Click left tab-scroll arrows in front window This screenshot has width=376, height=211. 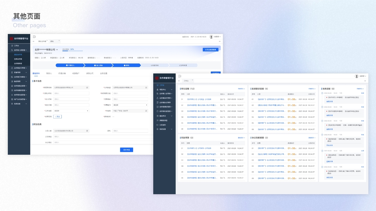tap(179, 81)
